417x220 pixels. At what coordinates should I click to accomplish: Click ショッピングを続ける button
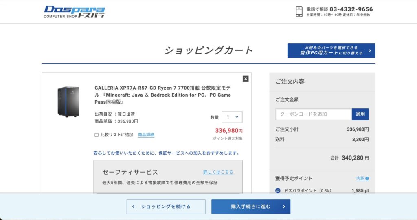(165, 207)
